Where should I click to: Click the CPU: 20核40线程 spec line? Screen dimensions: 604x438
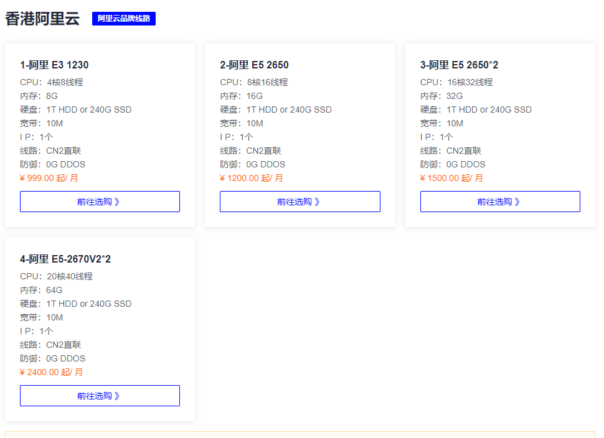pyautogui.click(x=56, y=276)
